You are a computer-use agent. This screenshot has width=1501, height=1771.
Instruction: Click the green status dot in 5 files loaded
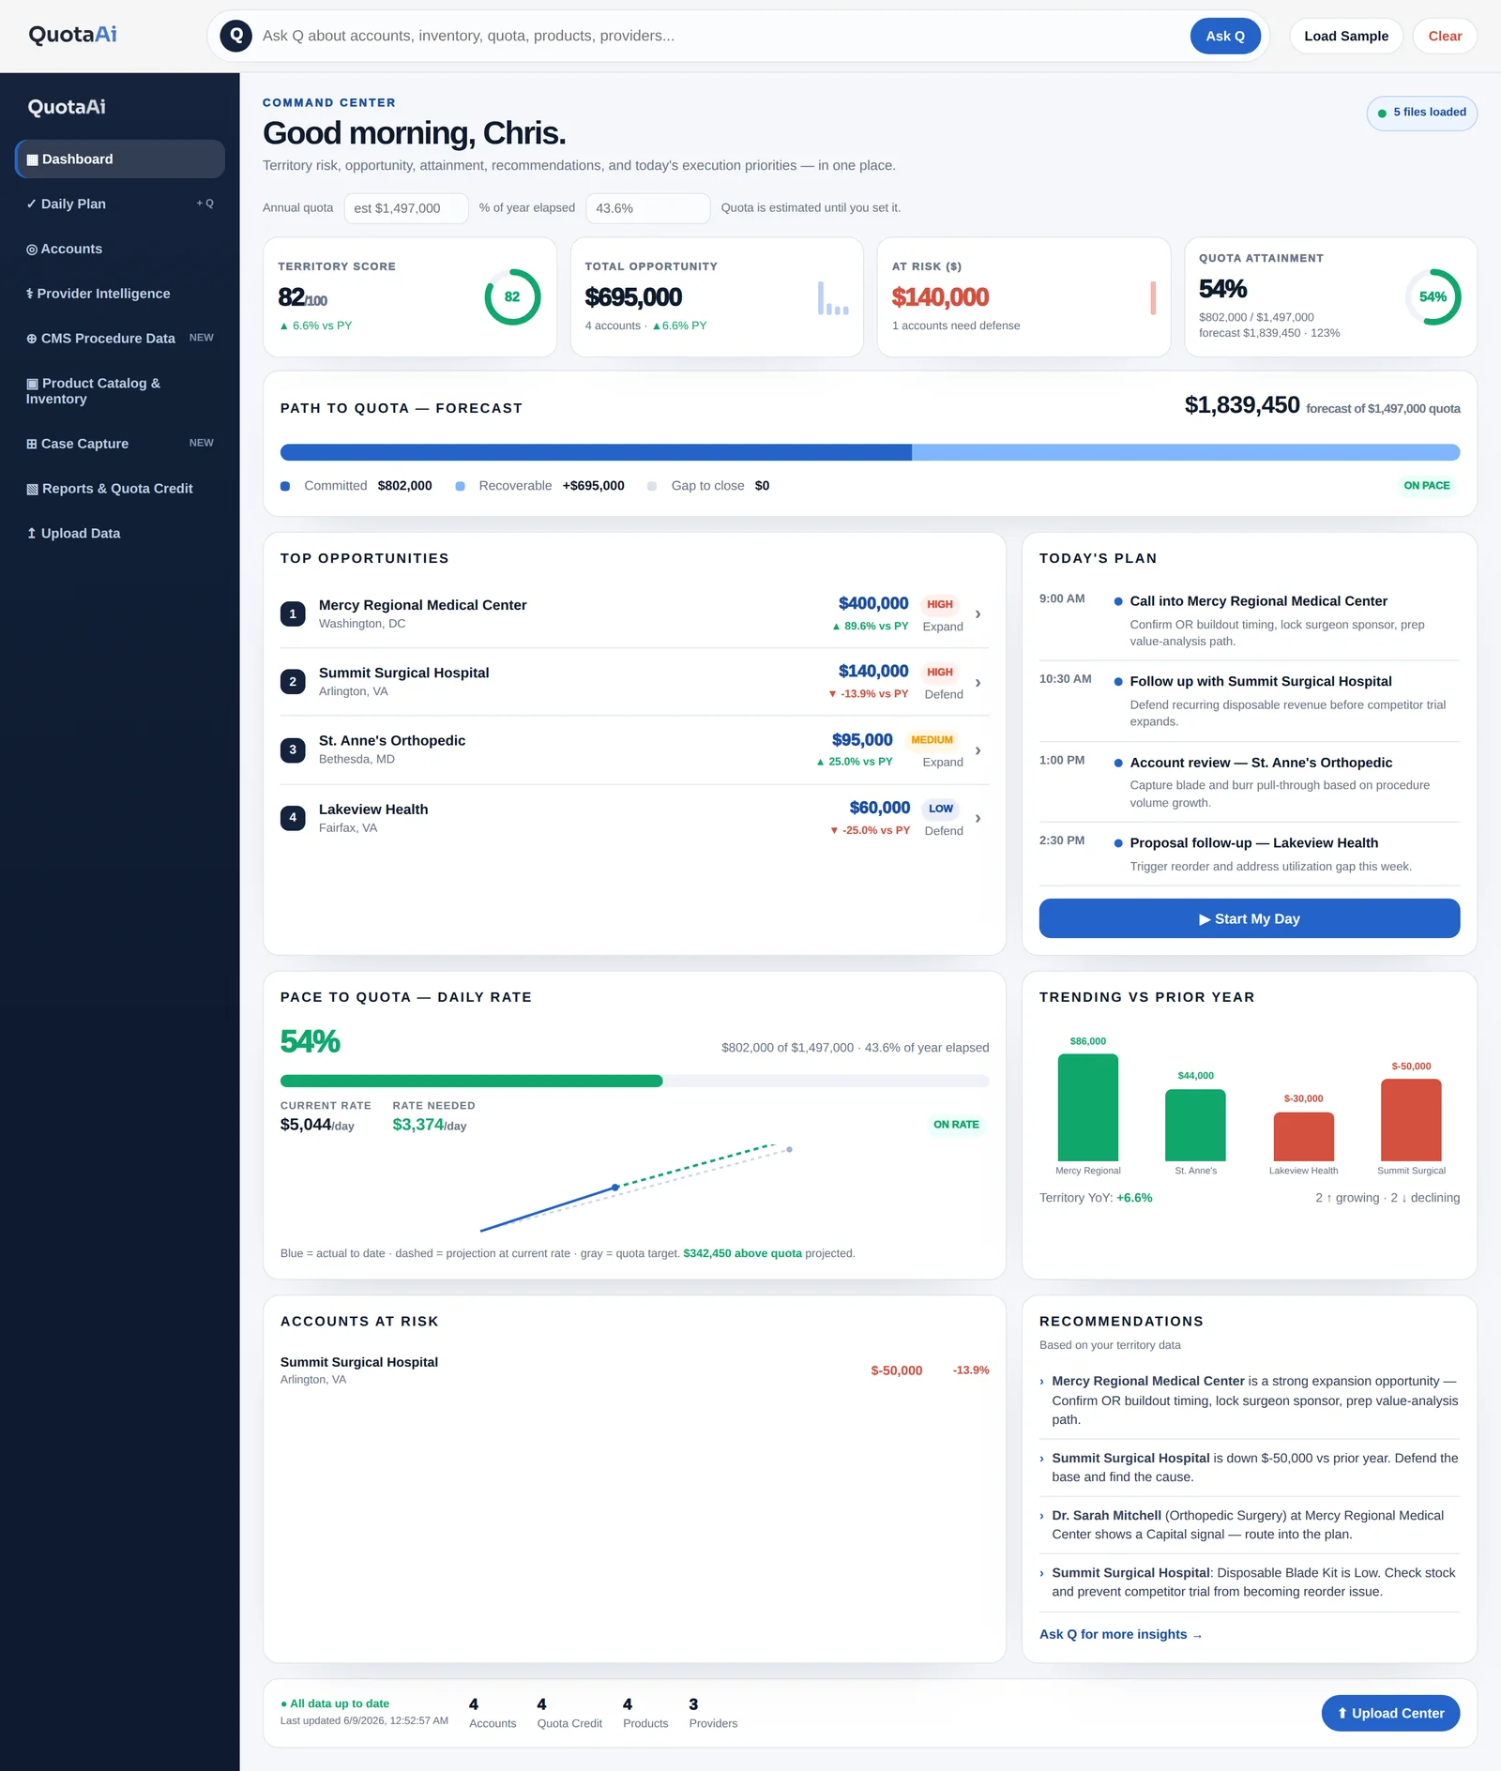coord(1382,114)
